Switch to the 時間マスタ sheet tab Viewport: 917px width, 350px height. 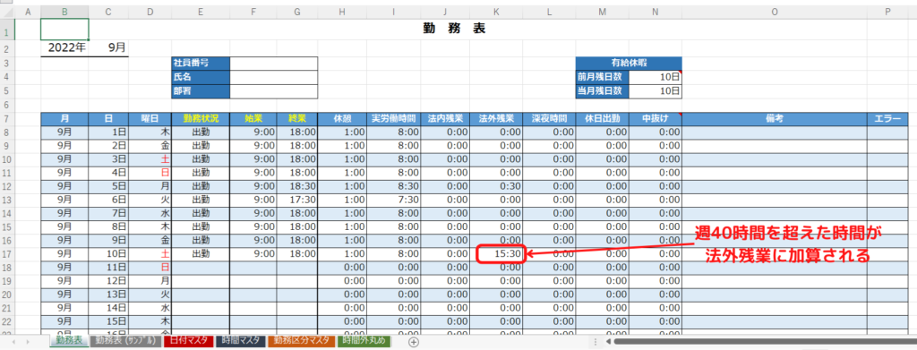pos(242,341)
